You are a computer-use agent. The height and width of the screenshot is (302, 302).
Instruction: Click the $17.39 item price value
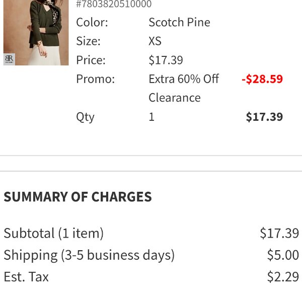tap(166, 60)
